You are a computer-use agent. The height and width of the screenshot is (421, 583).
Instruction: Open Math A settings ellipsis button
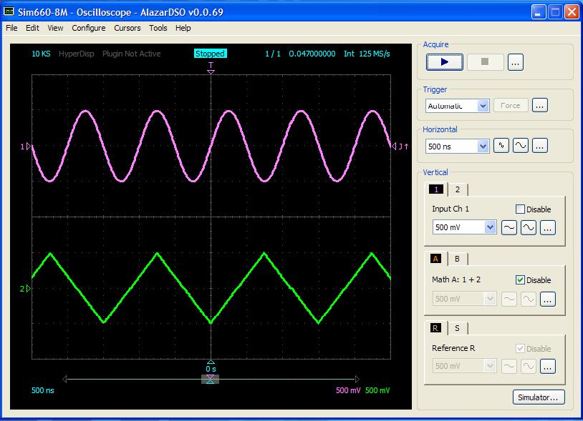(x=548, y=299)
